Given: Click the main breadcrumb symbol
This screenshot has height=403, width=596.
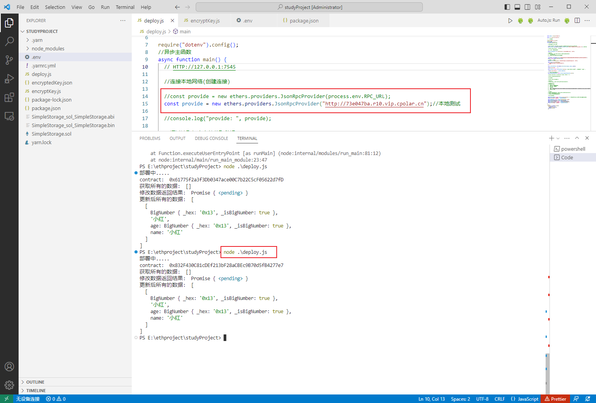Looking at the screenshot, I should coord(182,31).
